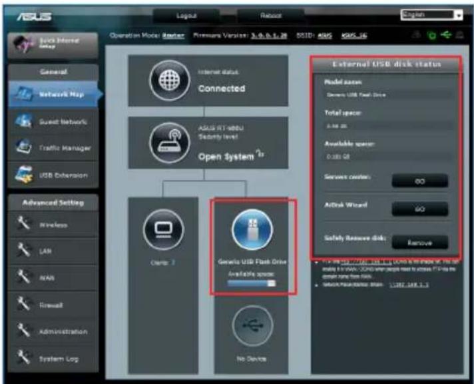This screenshot has height=384, width=474.
Task: Open the Network Map menu item
Action: click(53, 94)
